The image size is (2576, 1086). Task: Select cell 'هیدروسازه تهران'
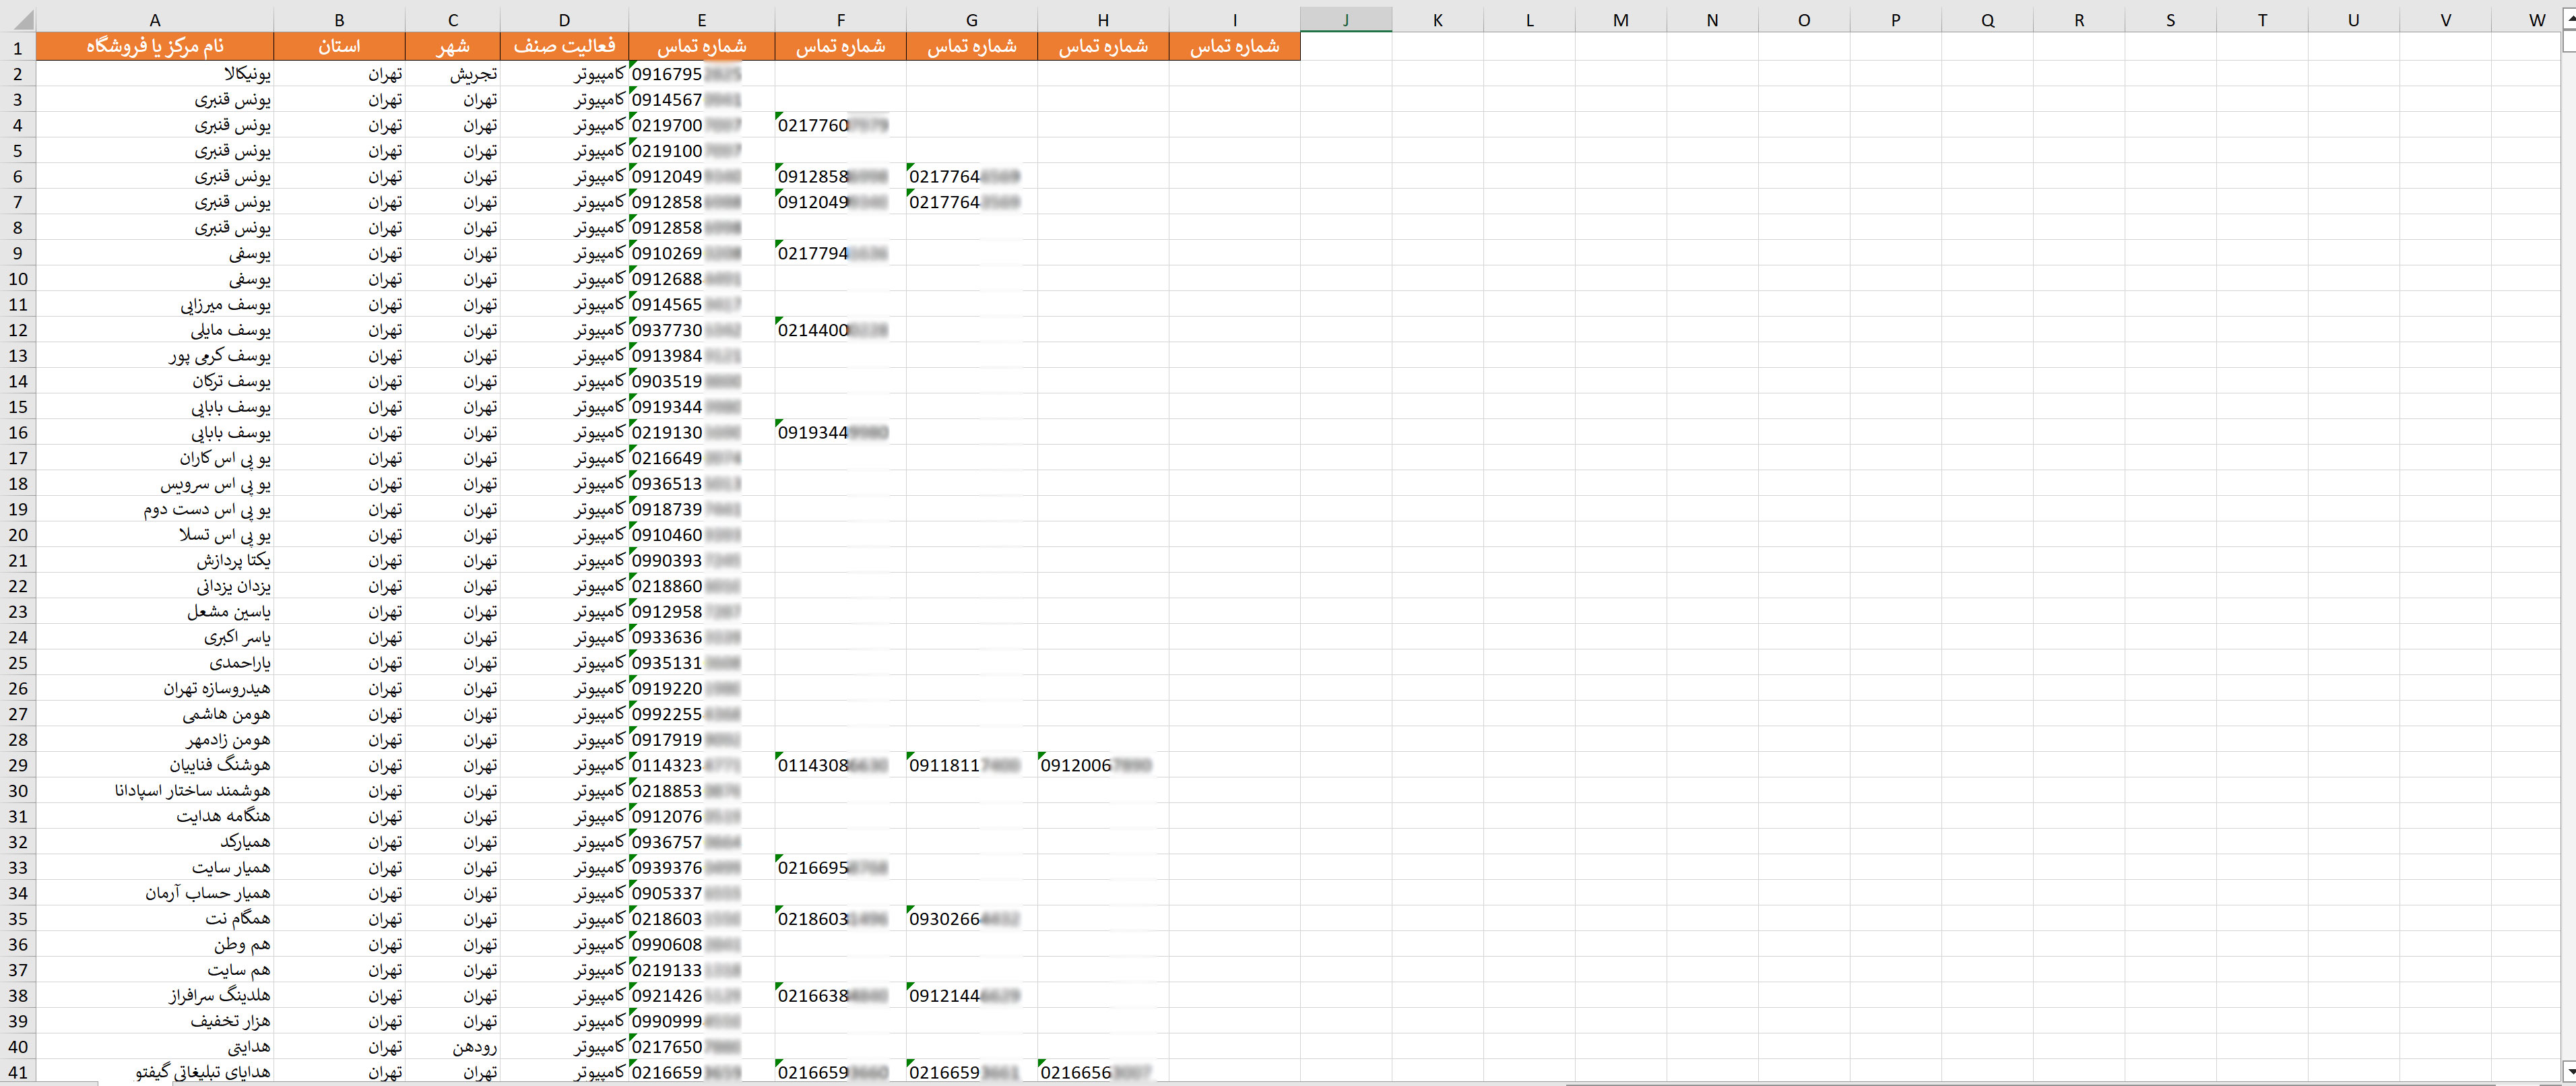point(155,688)
